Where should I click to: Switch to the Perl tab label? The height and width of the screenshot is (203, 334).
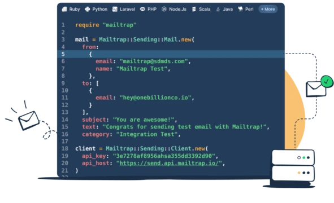point(249,10)
